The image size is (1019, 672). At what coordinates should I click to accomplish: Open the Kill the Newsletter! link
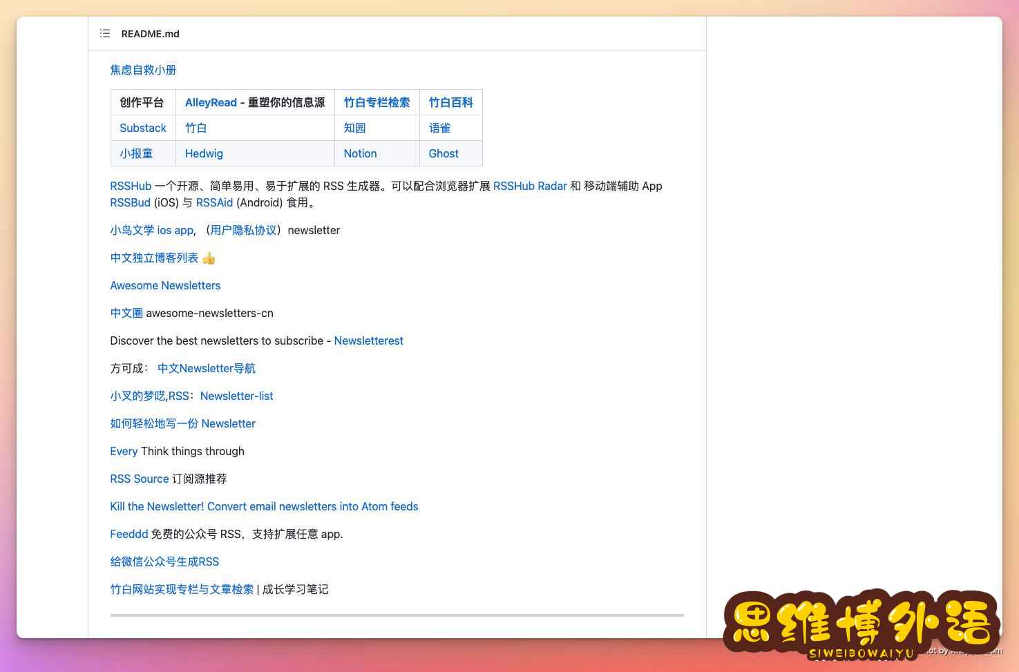(x=264, y=506)
